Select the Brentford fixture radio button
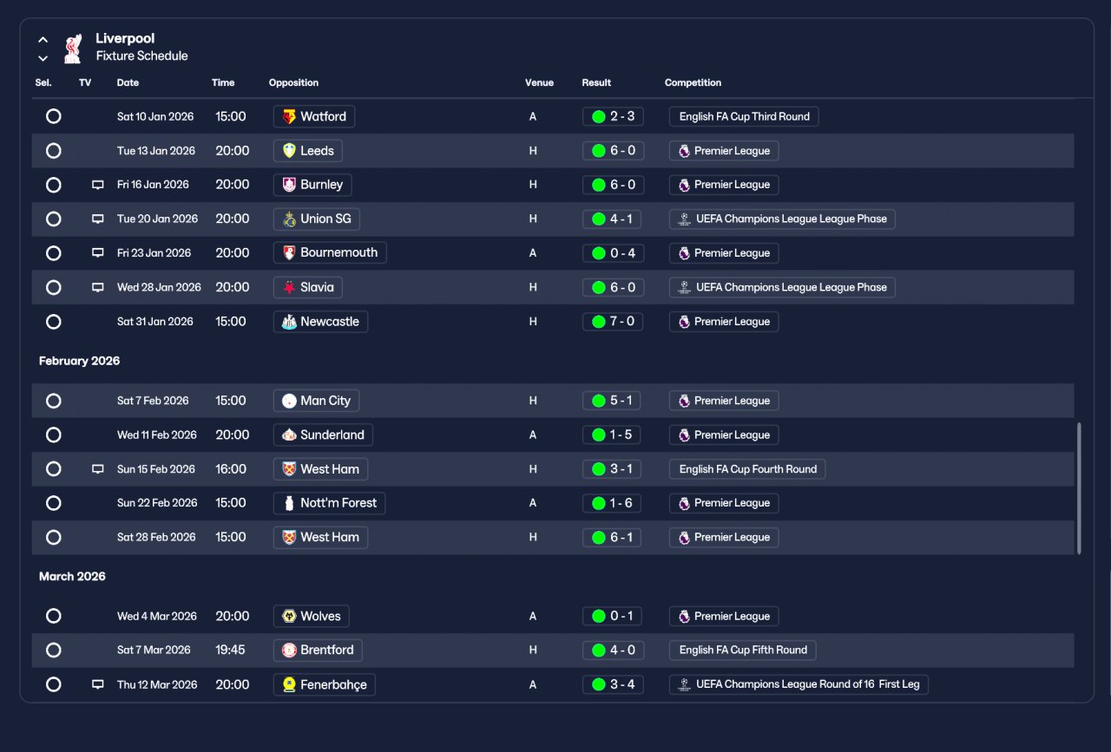 pyautogui.click(x=54, y=651)
